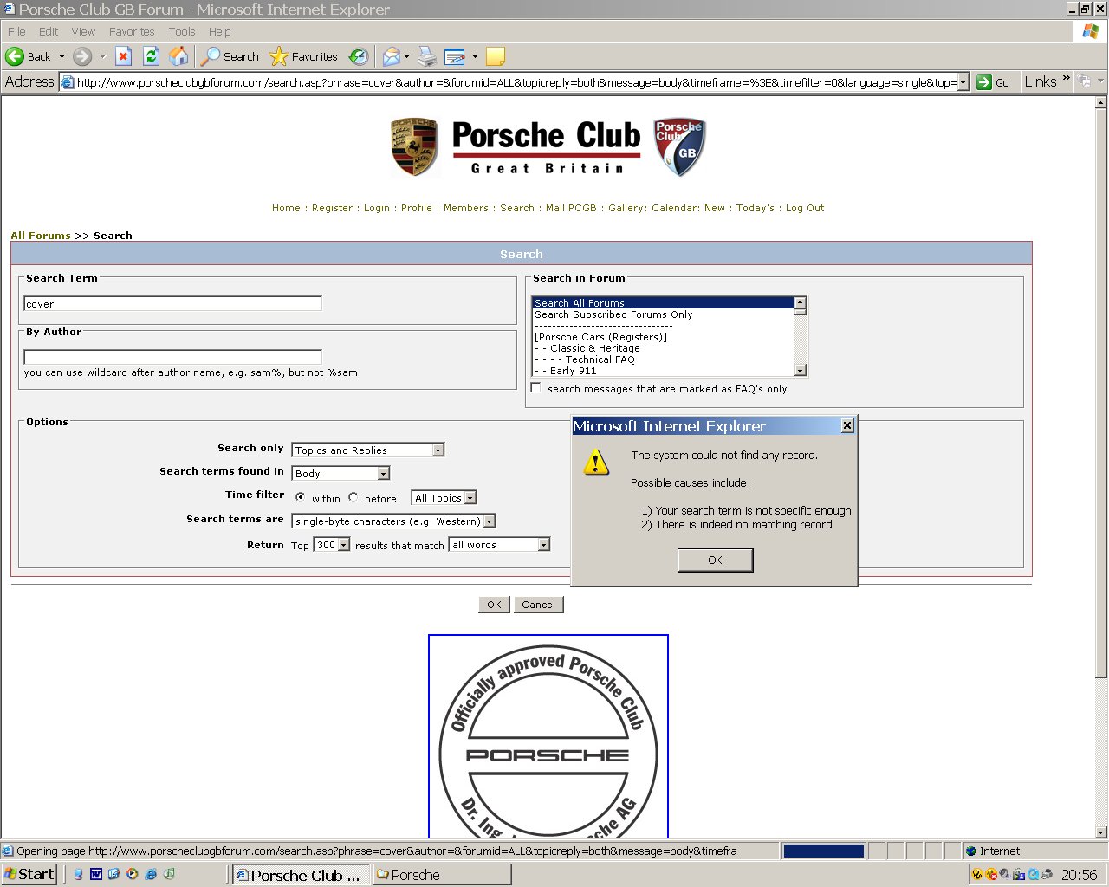Viewport: 1109px width, 887px height.
Task: Open the Top 300 results dropdown
Action: click(x=332, y=544)
